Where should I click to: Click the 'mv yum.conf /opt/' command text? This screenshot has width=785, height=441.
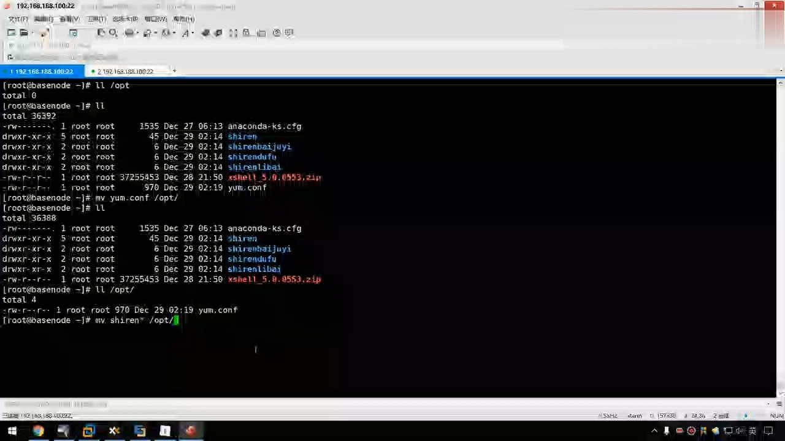click(x=137, y=198)
